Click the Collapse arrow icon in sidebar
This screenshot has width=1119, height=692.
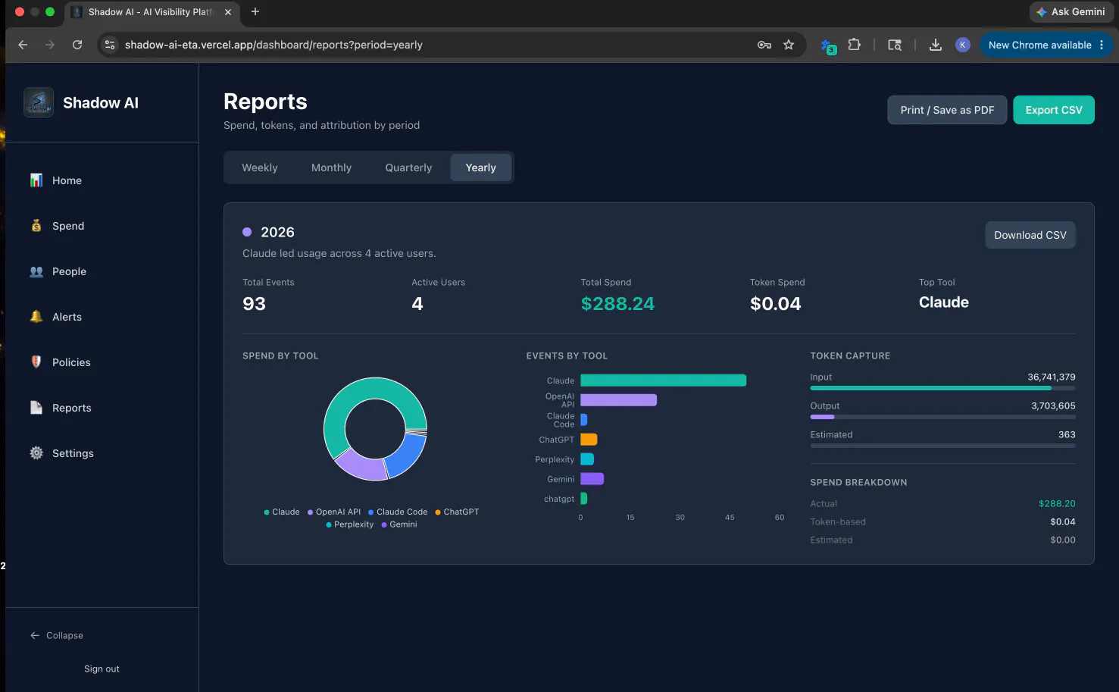tap(35, 636)
